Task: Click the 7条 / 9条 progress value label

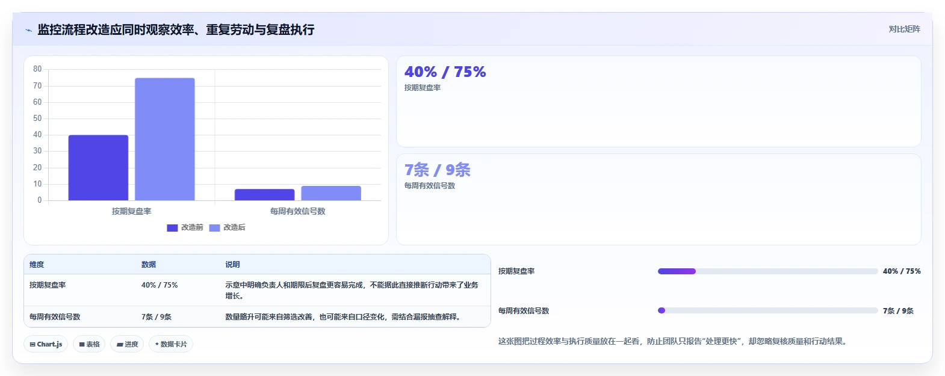Action: point(898,311)
